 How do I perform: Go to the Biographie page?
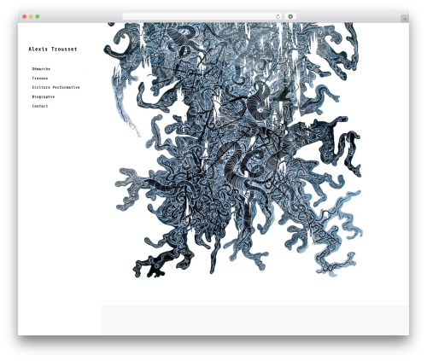coord(44,96)
